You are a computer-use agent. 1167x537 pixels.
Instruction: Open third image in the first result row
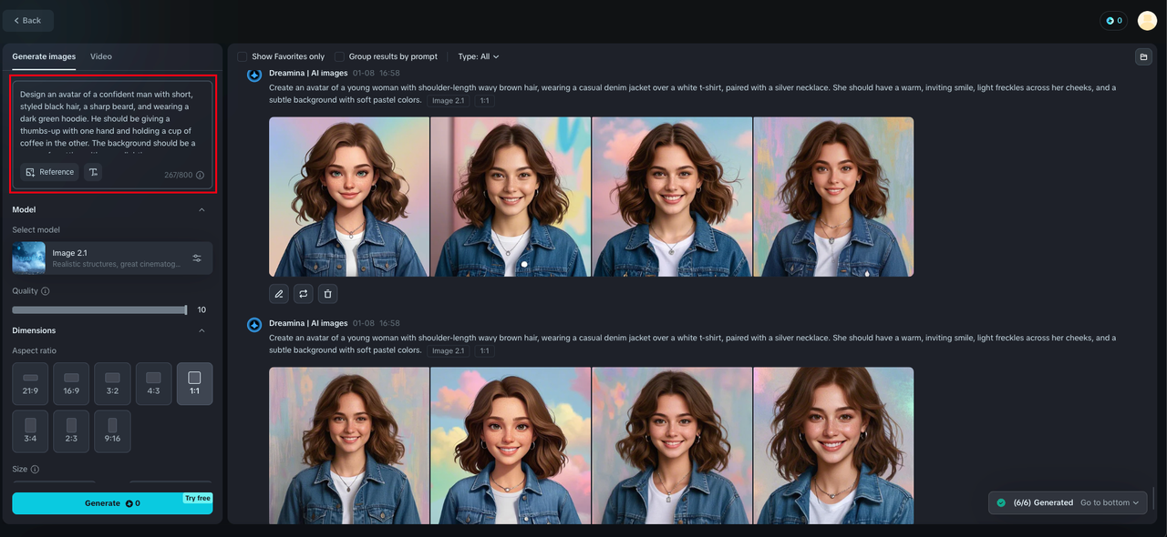click(672, 197)
